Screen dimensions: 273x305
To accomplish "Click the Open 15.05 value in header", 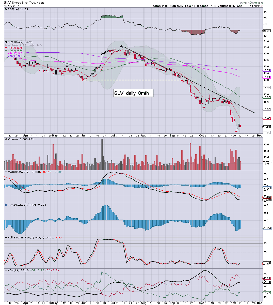I will (x=160, y=6).
